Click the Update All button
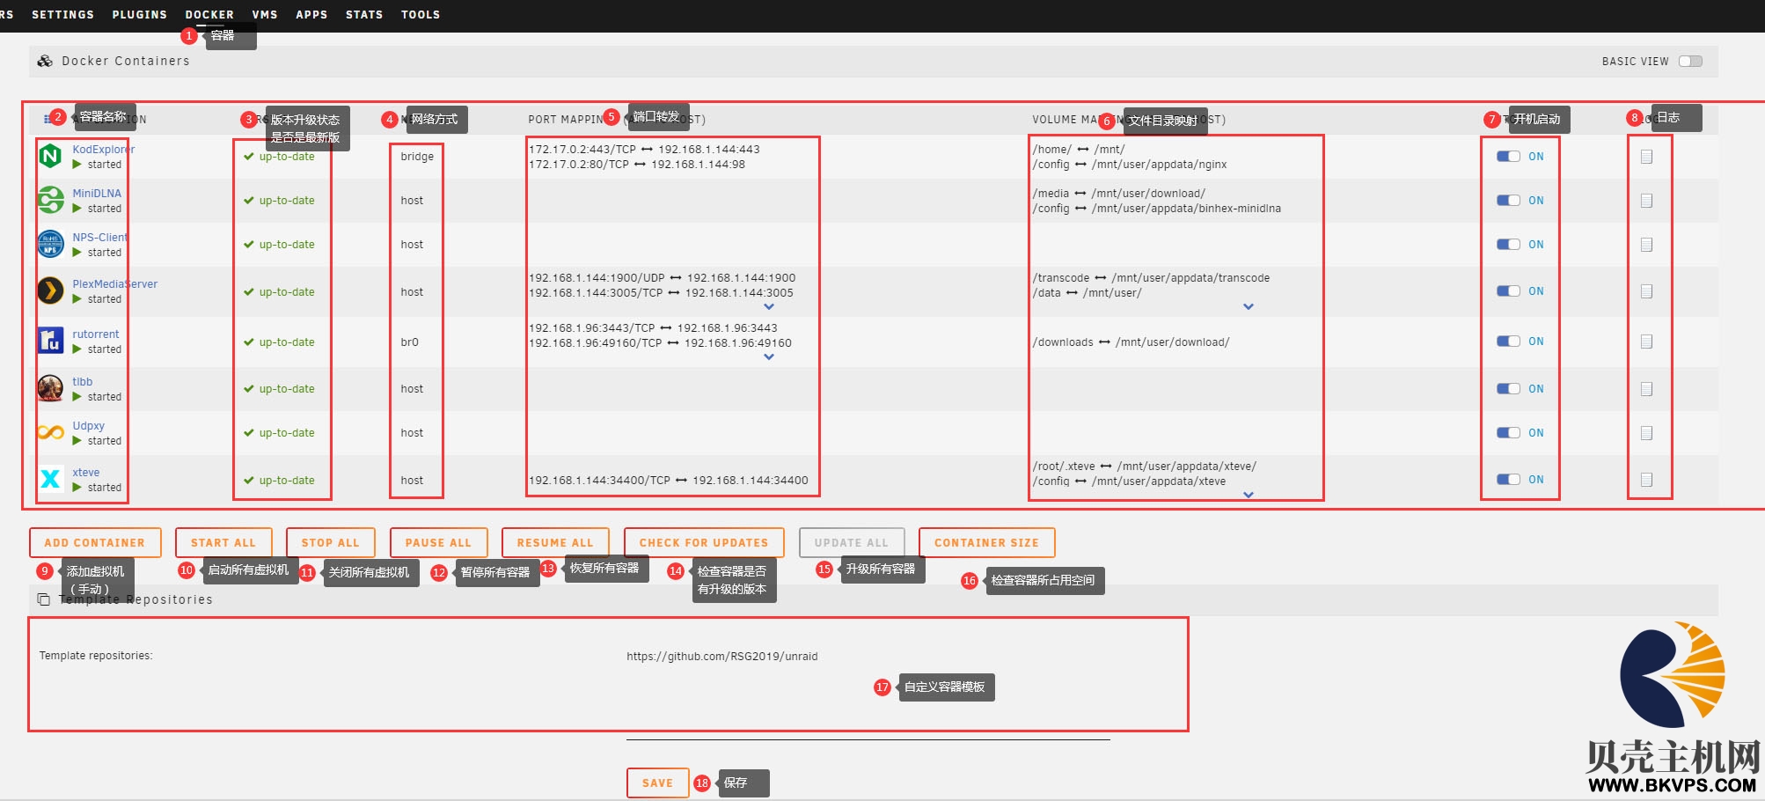This screenshot has height=801, width=1765. tap(852, 543)
